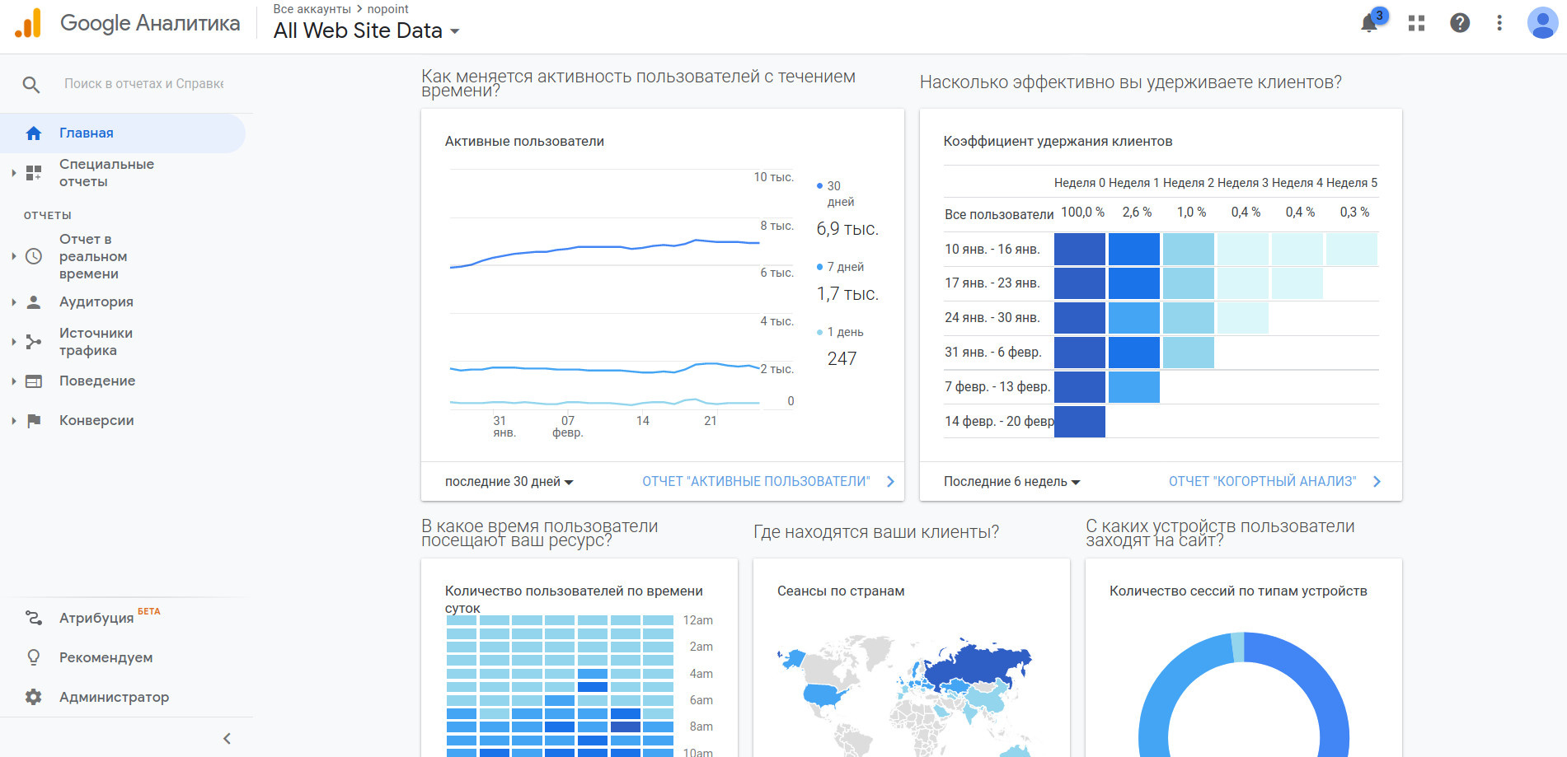1567x757 pixels.
Task: Open ОТЧЕТ "АКТИВНЫЕ ПОЛЬЗОВАТЕЛИ" link
Action: coord(756,482)
